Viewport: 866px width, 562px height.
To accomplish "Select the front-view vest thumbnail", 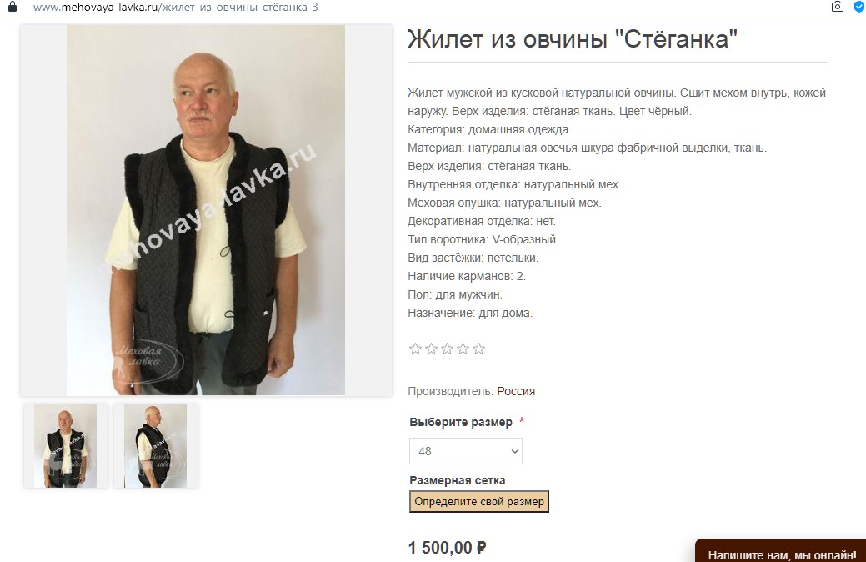I will [65, 446].
